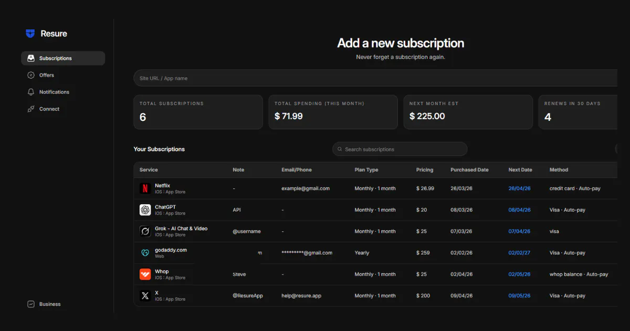
Task: Click the Next Date column header
Action: pyautogui.click(x=520, y=170)
